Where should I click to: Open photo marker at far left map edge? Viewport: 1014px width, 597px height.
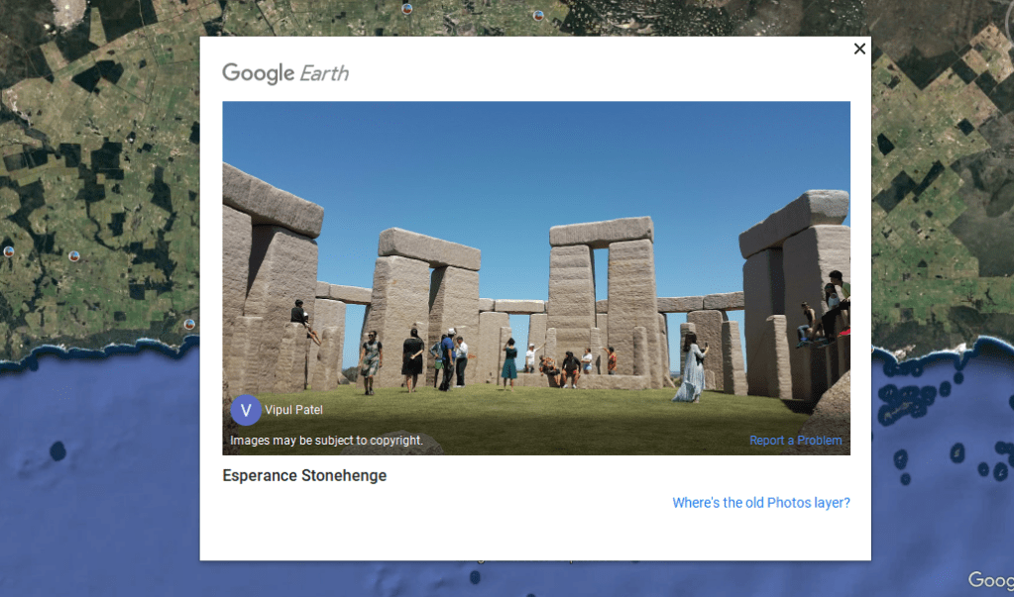click(9, 251)
